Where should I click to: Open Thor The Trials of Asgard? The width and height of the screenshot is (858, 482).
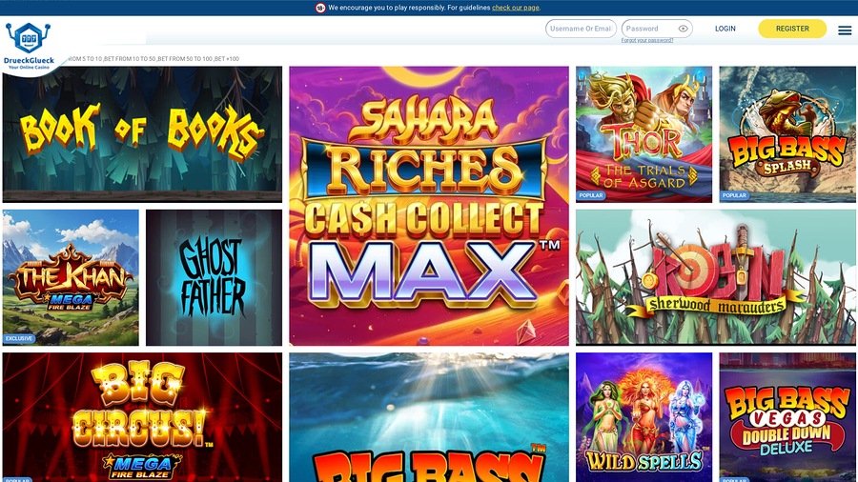pos(644,134)
